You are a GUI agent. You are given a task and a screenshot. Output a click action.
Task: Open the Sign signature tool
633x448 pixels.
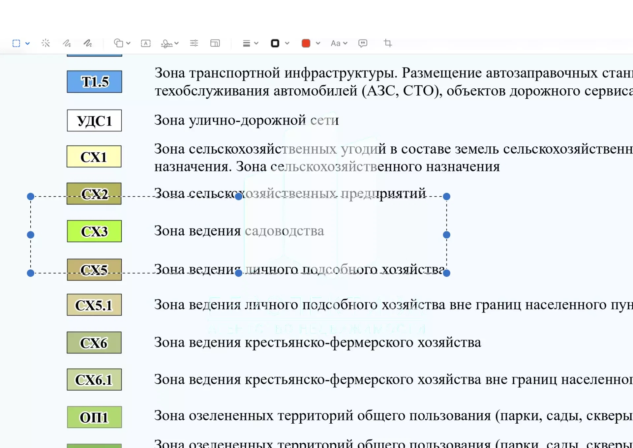166,43
